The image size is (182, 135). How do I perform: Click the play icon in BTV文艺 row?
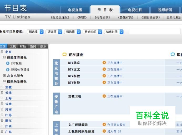104,69
